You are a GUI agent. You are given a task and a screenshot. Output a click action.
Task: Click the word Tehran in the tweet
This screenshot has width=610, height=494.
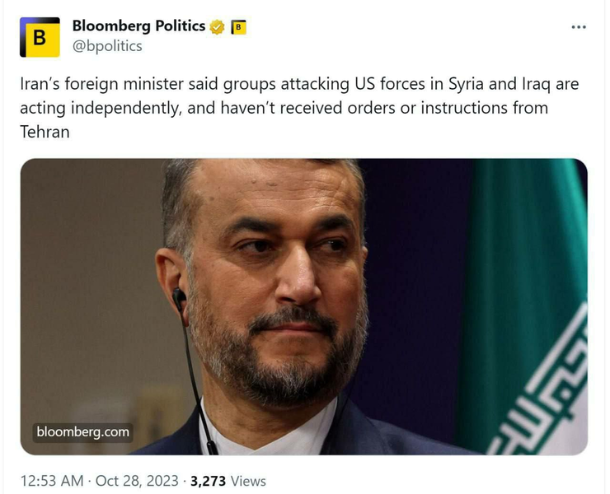pos(43,131)
